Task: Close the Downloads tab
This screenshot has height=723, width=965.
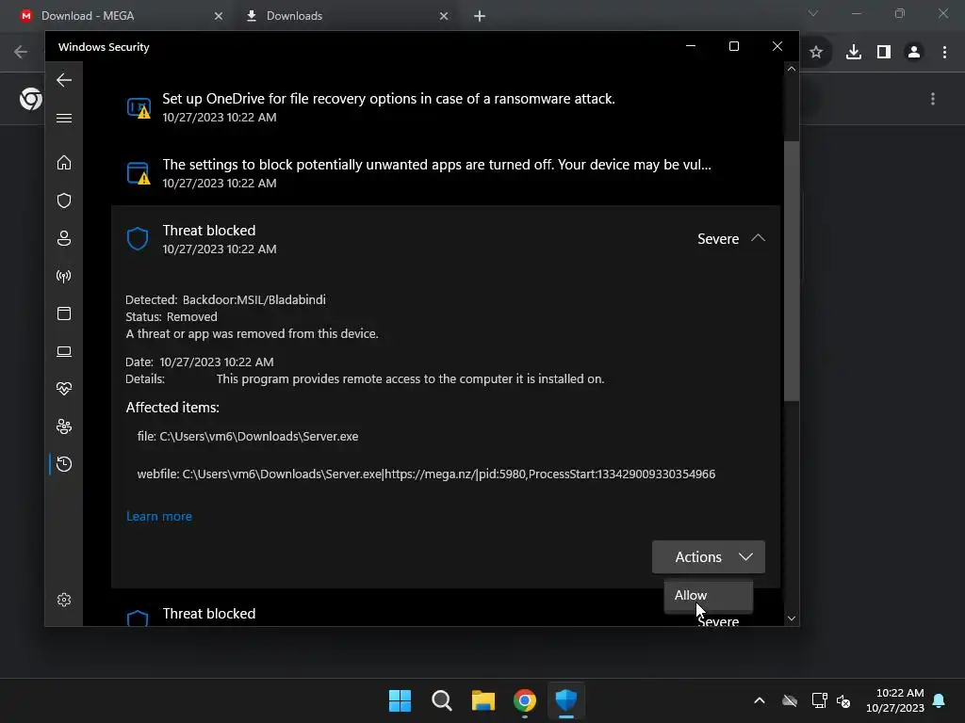Action: click(x=444, y=16)
